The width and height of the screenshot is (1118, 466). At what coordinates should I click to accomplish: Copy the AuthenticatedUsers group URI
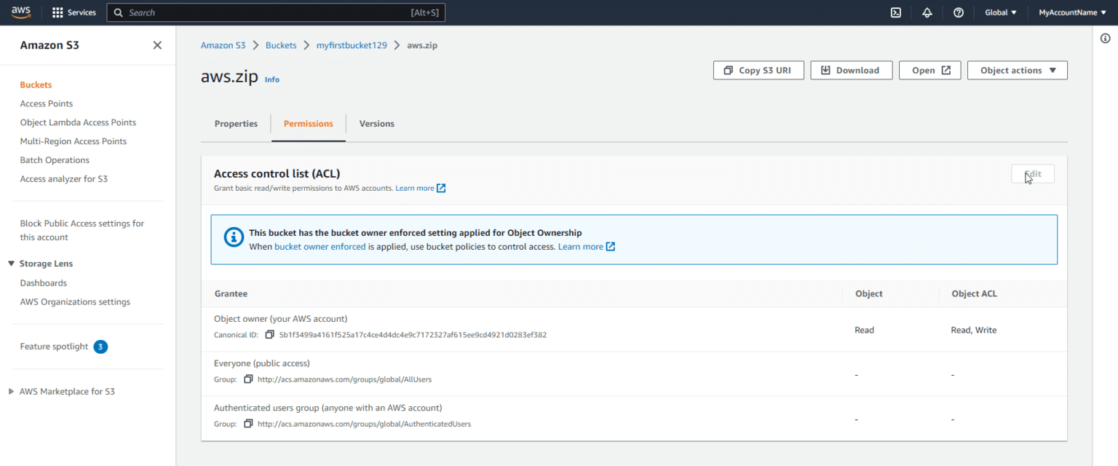coord(248,424)
